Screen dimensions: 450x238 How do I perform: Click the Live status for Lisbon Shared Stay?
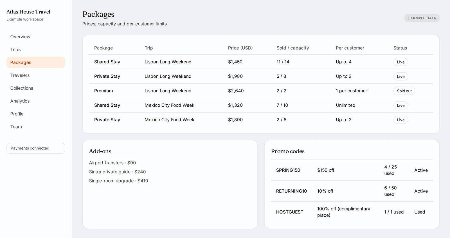coord(401,62)
